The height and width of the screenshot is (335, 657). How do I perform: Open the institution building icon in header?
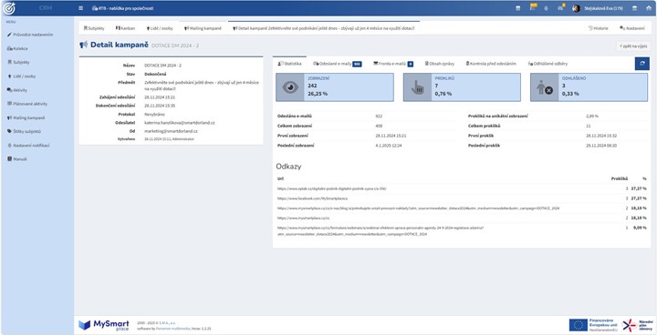point(634,8)
